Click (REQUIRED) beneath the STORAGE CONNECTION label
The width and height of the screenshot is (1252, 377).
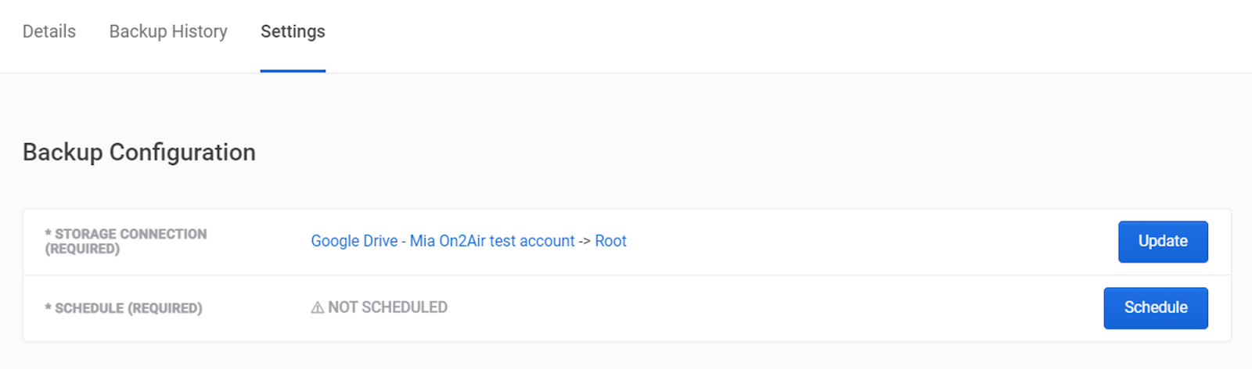pos(82,249)
